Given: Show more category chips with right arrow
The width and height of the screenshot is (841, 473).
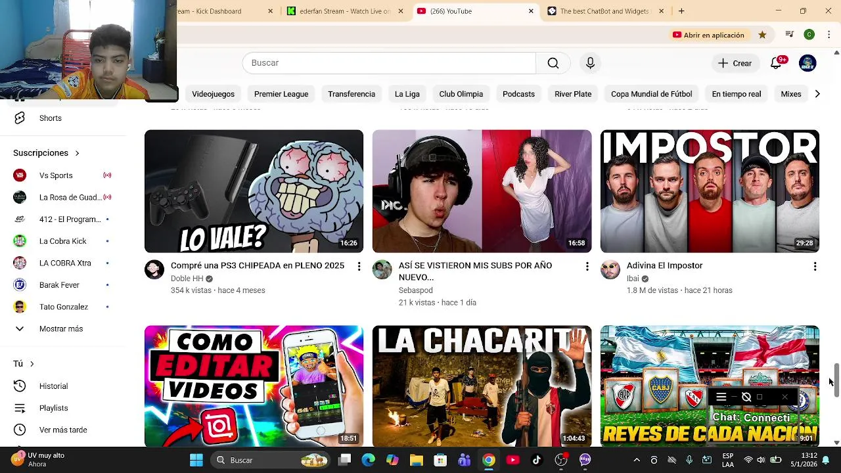Looking at the screenshot, I should tap(817, 94).
